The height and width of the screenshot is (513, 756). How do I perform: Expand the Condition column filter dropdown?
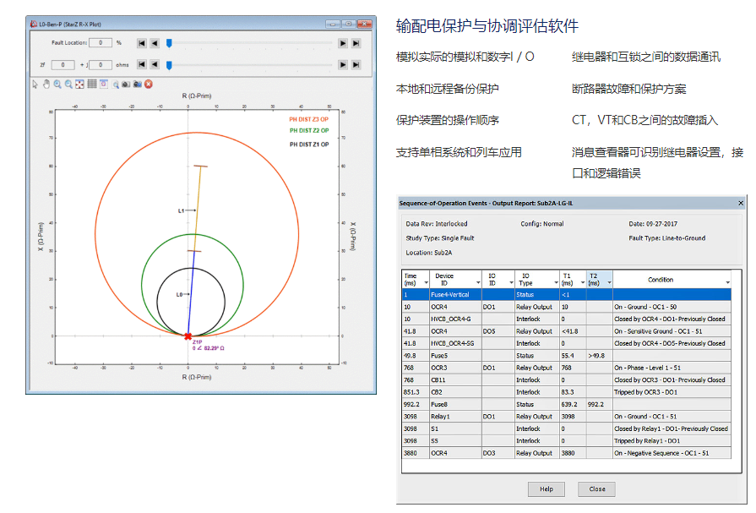(727, 282)
